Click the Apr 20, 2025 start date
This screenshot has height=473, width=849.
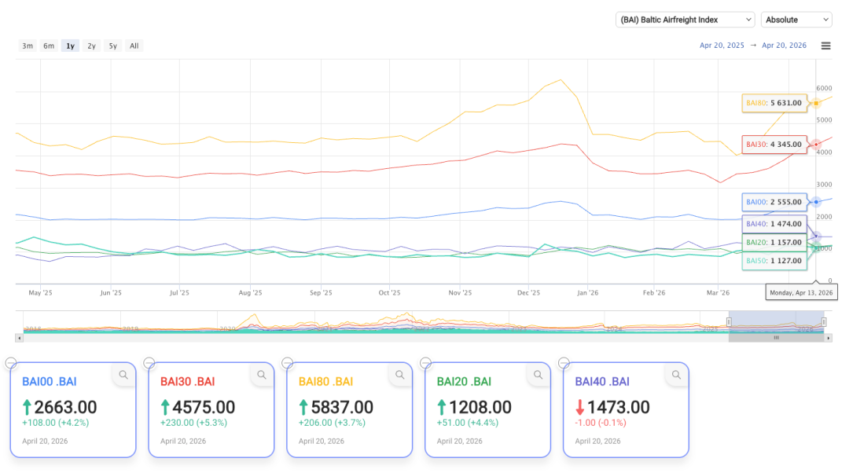(722, 46)
